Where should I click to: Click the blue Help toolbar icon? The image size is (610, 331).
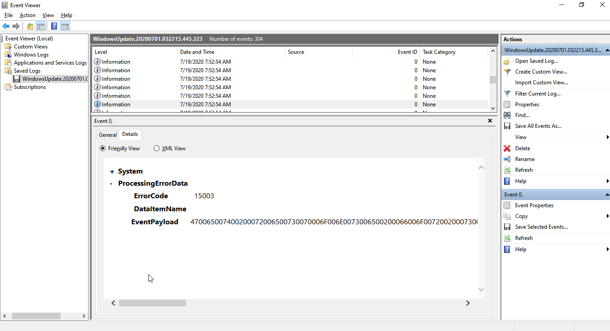(x=54, y=26)
